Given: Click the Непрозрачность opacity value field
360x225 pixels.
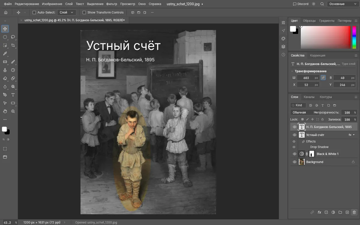Looking at the screenshot, I should (x=349, y=112).
